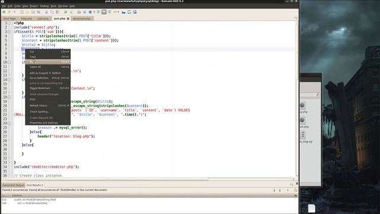Open the Tools menu
This screenshot has height=214, width=380.
[x=53, y=6]
